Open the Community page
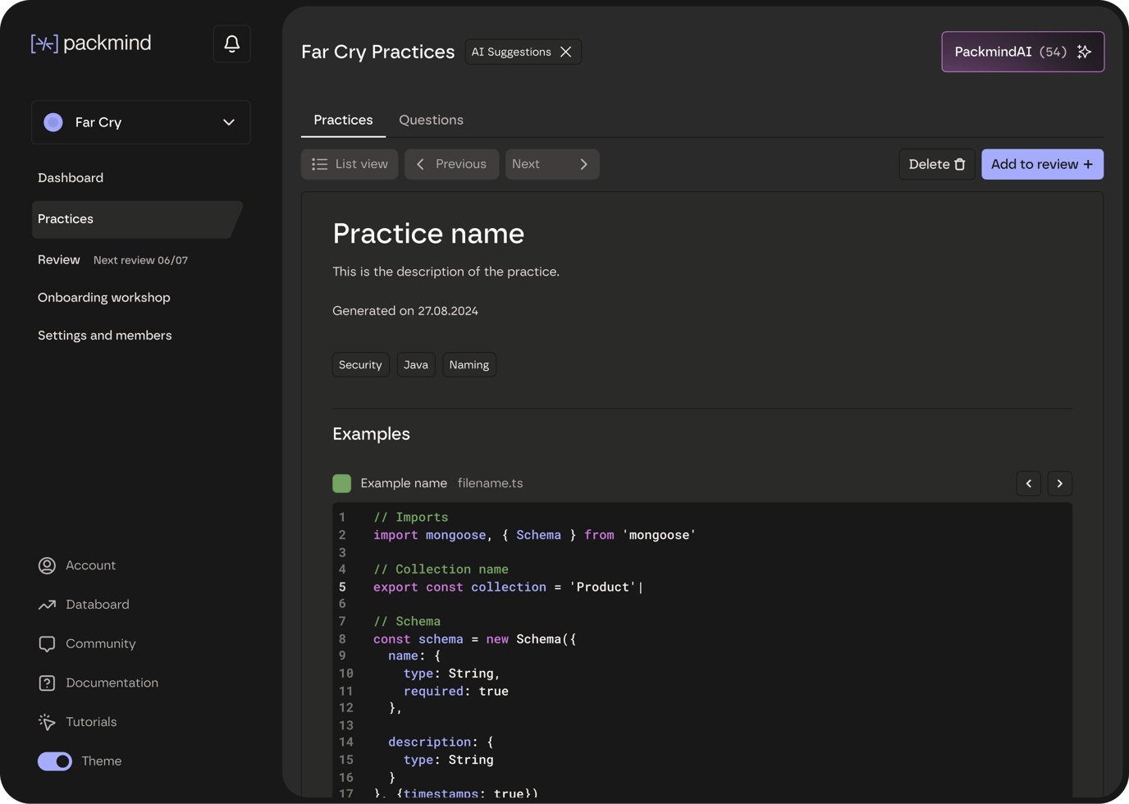1129x804 pixels. point(87,644)
